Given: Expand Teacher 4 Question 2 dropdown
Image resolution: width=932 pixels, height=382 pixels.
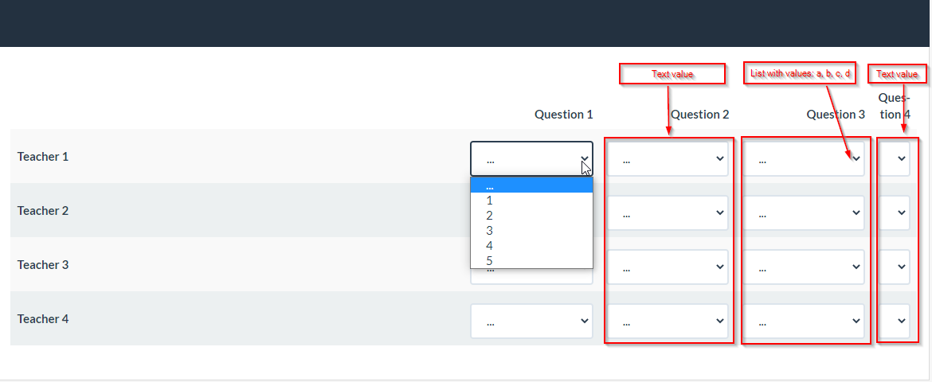Looking at the screenshot, I should 668,322.
